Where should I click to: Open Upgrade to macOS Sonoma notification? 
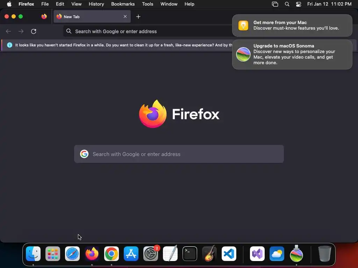click(292, 54)
